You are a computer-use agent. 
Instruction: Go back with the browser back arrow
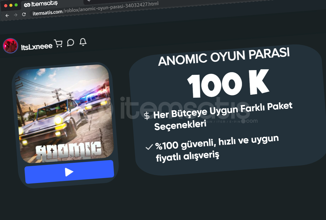click(7, 15)
